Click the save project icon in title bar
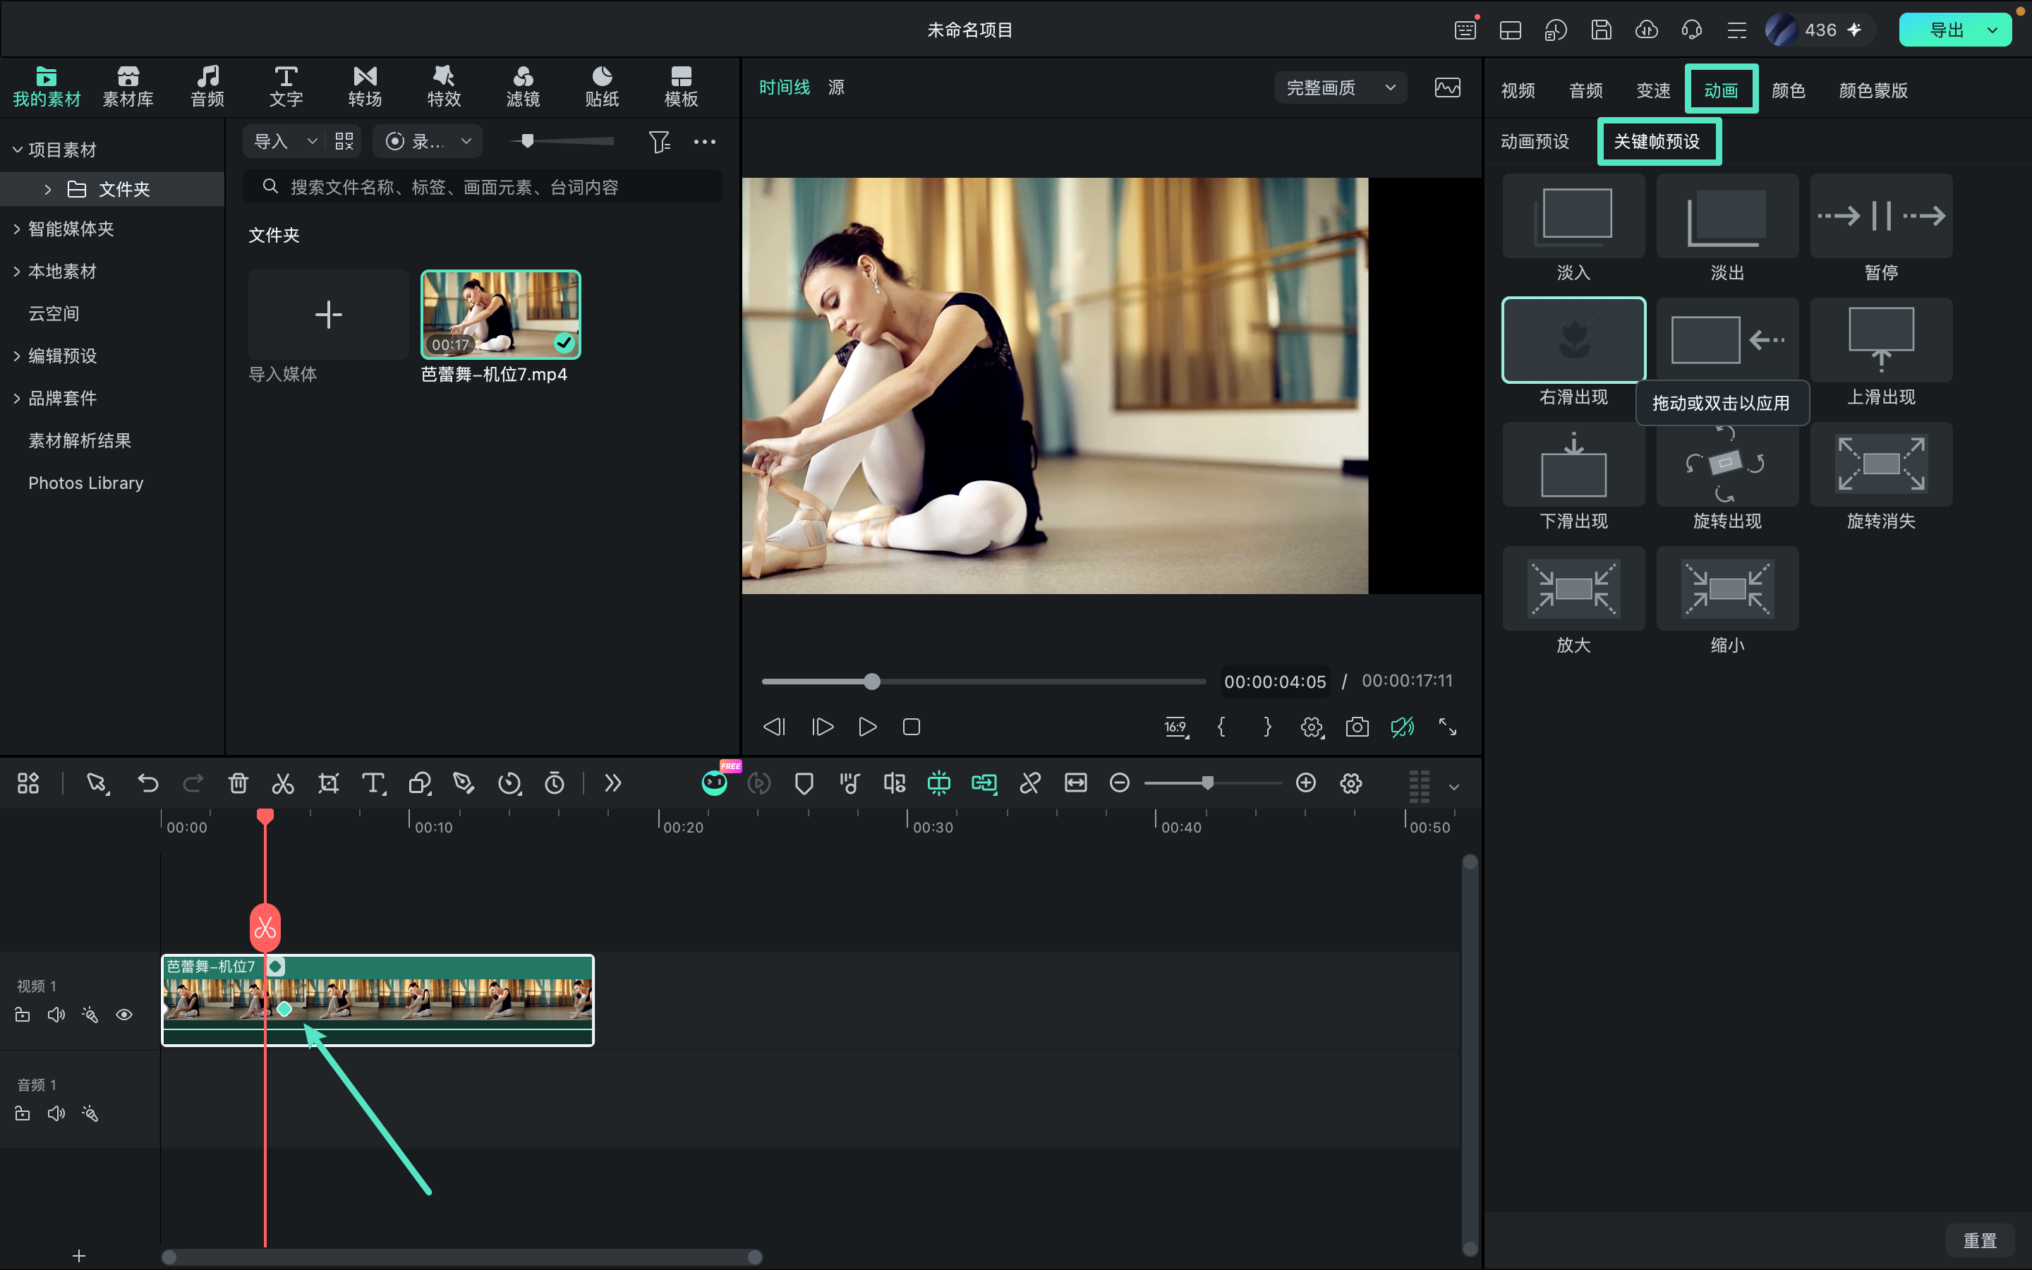2032x1270 pixels. pos(1601,30)
